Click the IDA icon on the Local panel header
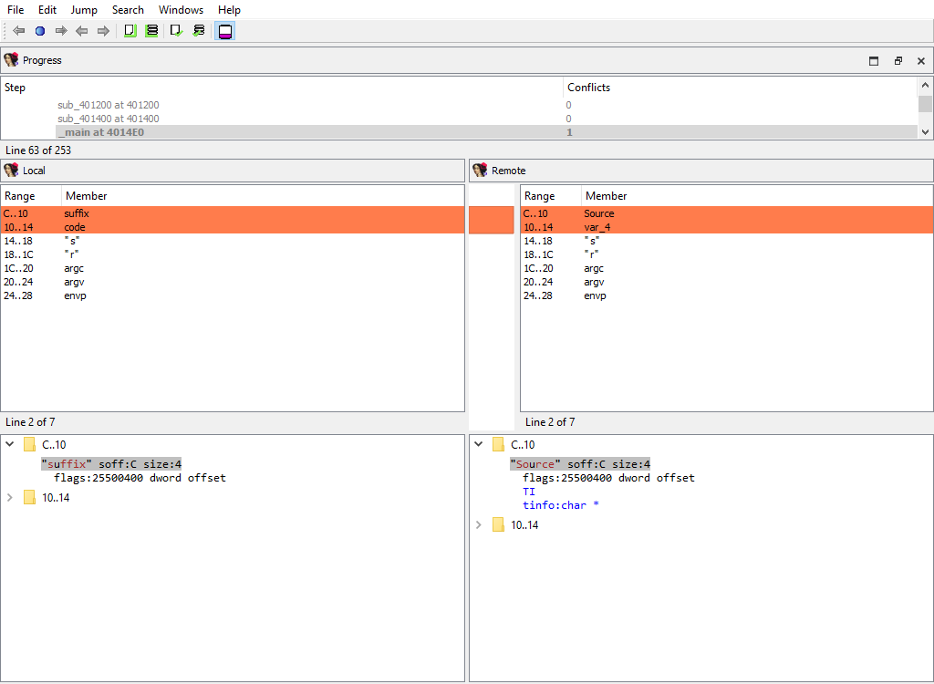The width and height of the screenshot is (934, 684). pyautogui.click(x=11, y=171)
